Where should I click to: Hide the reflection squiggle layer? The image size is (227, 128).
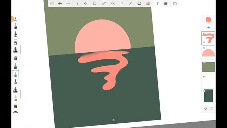pos(204,33)
